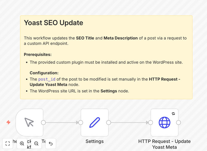The width and height of the screenshot is (207, 151).
Task: Select the manual trigger node with cursor icon
Action: [x=29, y=123]
